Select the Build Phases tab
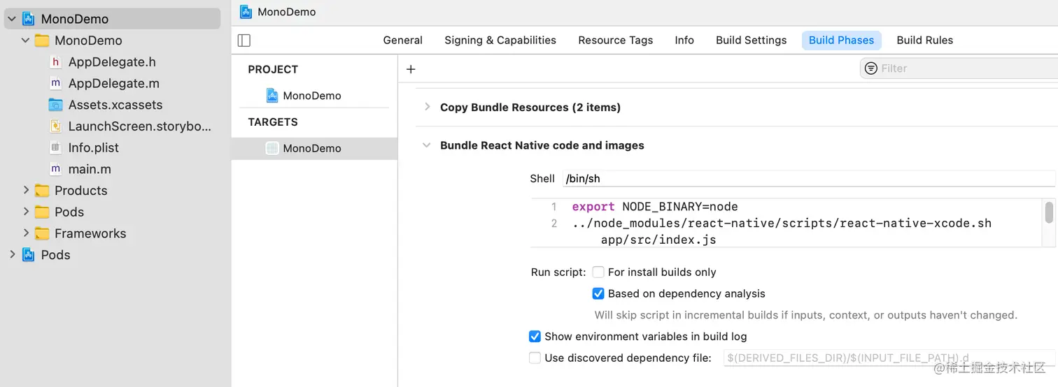This screenshot has width=1058, height=387. [x=842, y=40]
